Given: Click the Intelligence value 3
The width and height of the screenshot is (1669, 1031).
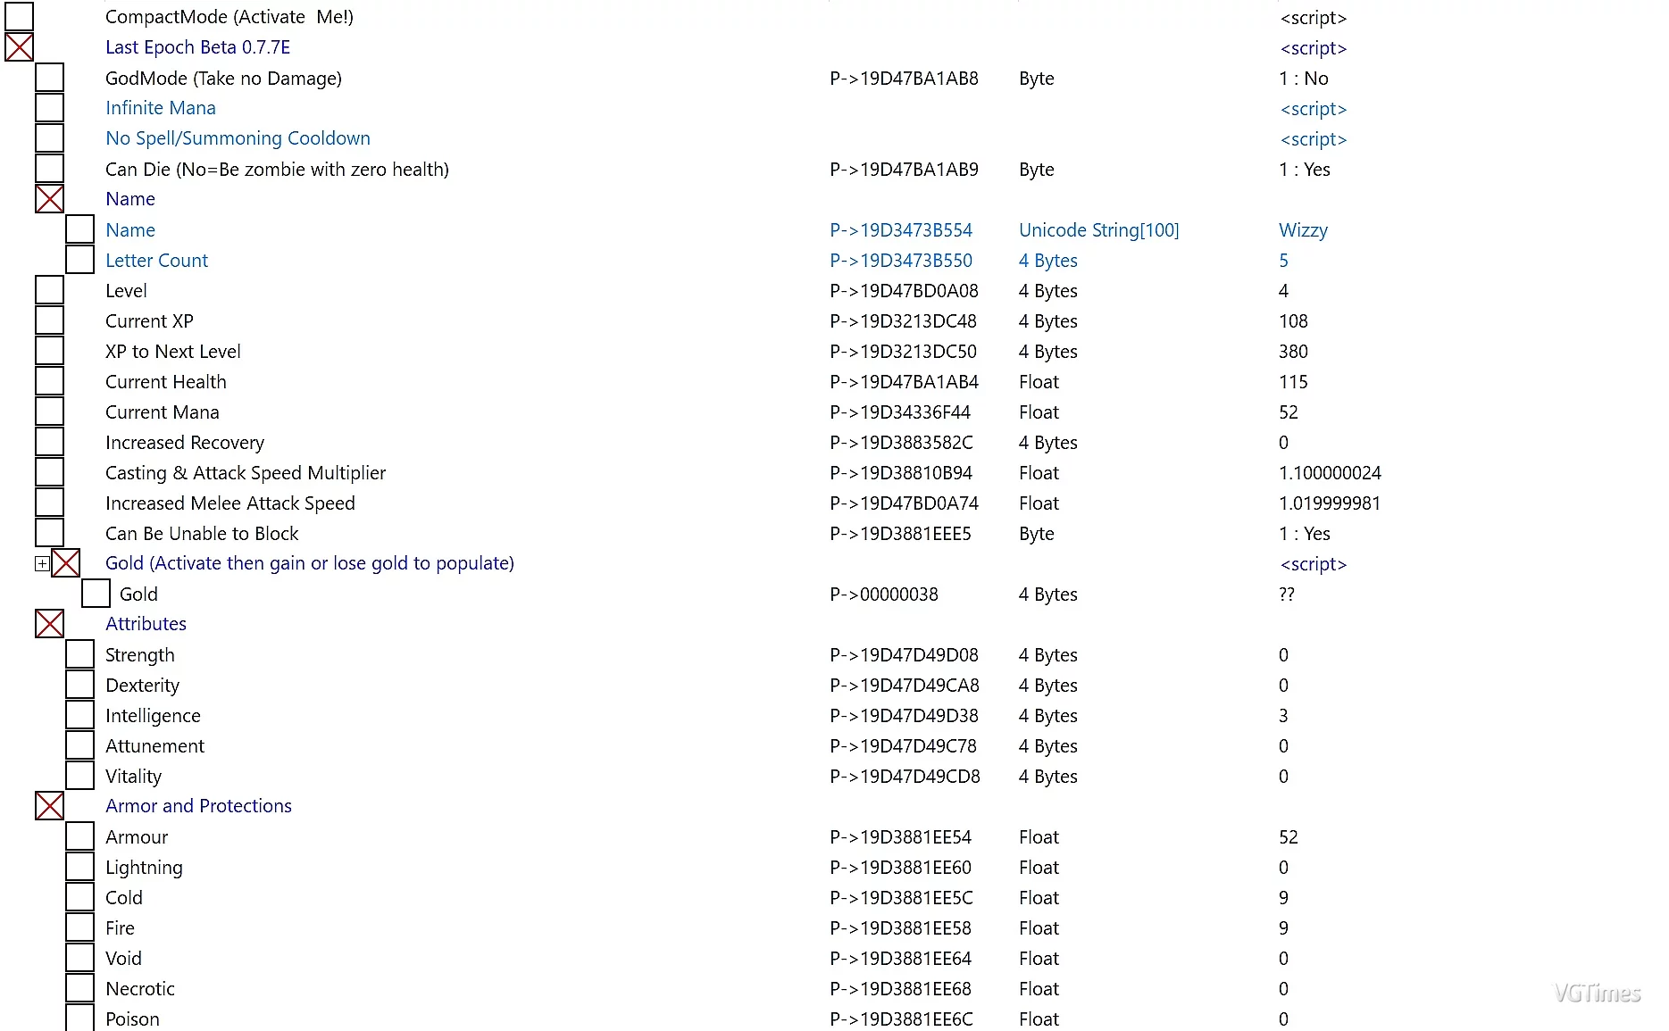Looking at the screenshot, I should point(1283,716).
